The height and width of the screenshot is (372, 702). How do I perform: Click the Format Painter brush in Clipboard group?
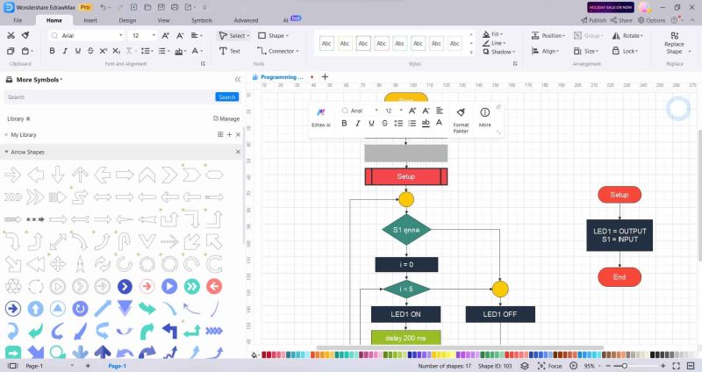[25, 35]
